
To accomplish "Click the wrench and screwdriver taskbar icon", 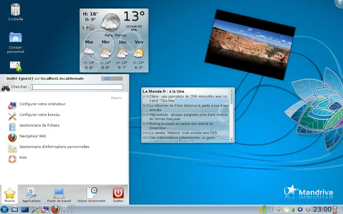I will click(35, 209).
